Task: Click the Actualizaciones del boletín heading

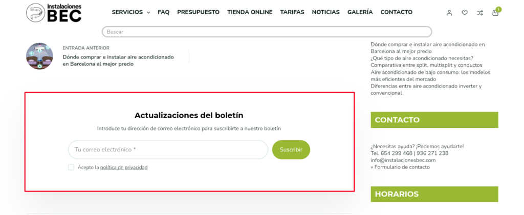Action: coord(189,116)
